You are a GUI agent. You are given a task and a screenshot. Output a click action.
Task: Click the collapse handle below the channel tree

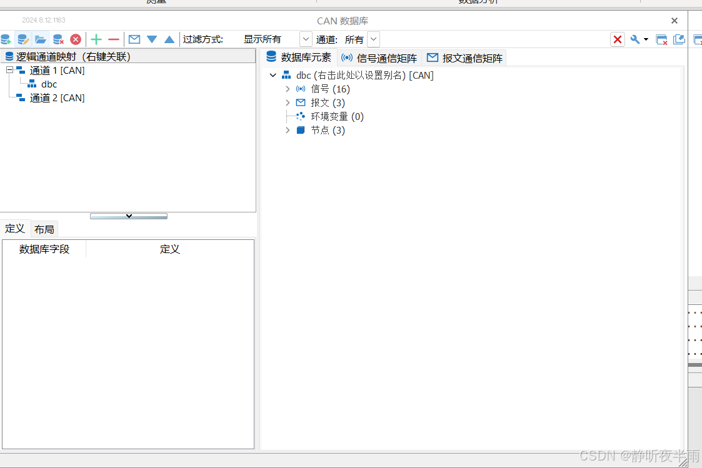pyautogui.click(x=129, y=216)
